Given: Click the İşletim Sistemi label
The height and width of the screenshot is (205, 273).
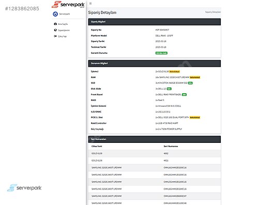Looking at the screenshot, I should (x=98, y=106).
